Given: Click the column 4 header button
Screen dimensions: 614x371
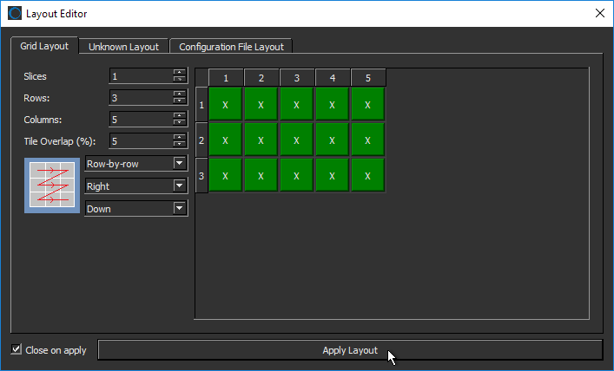Looking at the screenshot, I should [332, 78].
